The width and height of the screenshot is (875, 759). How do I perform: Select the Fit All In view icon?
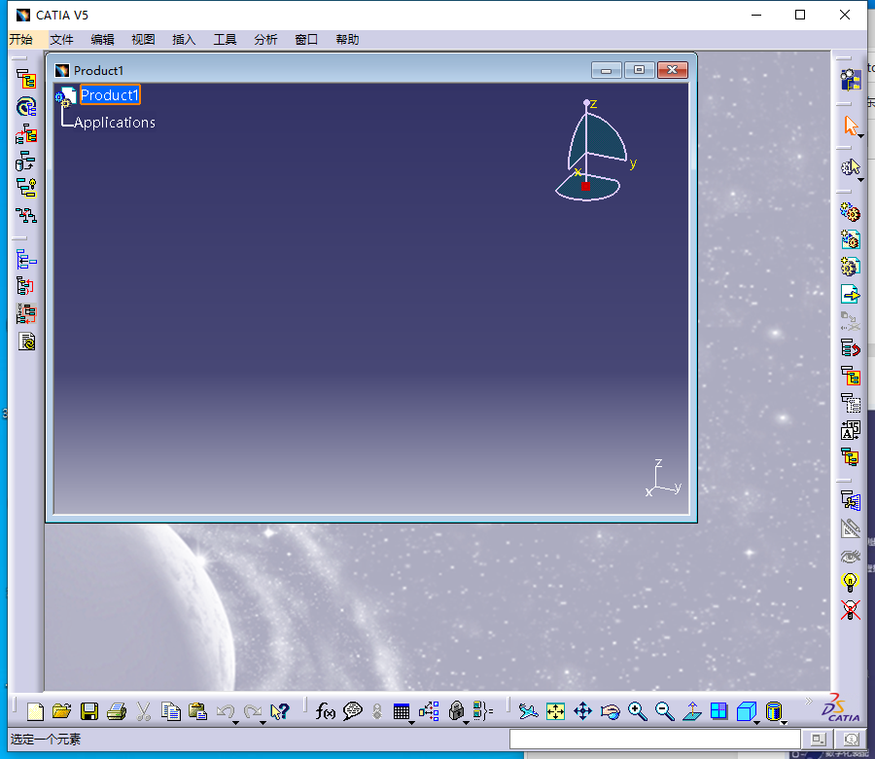(555, 711)
